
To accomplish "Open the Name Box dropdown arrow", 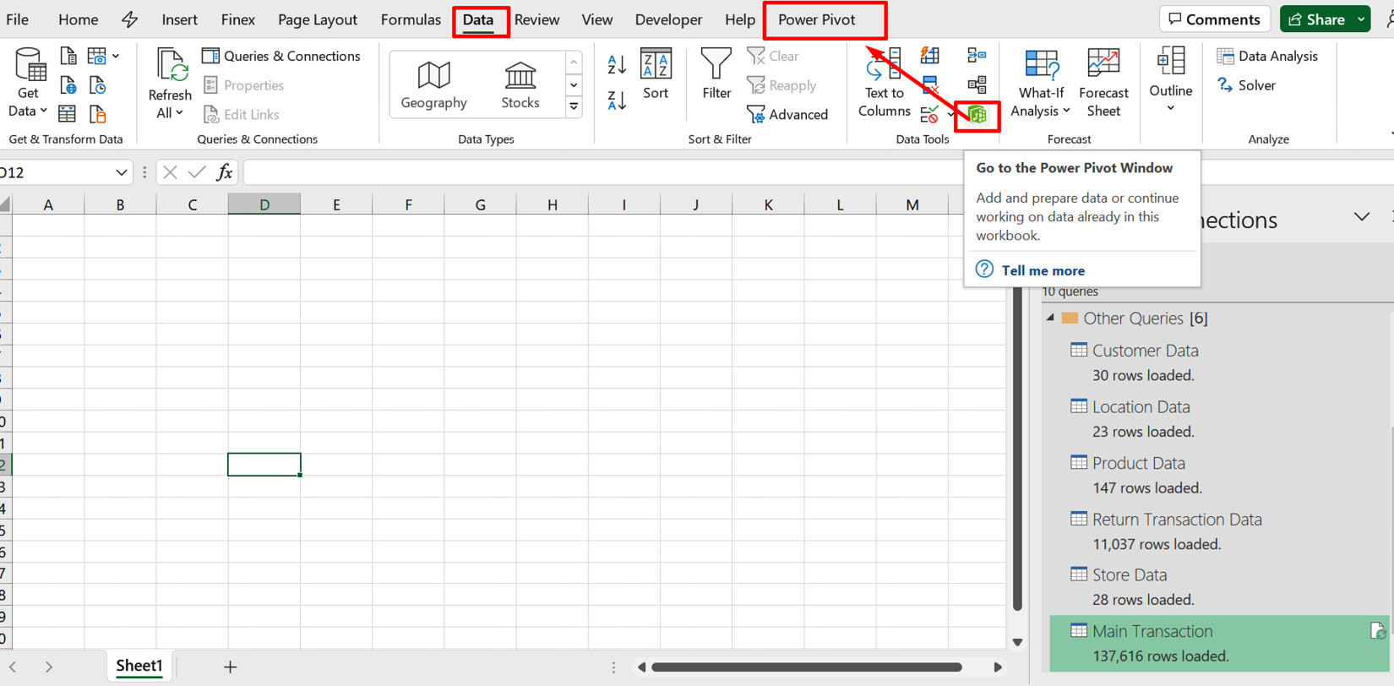I will (121, 172).
